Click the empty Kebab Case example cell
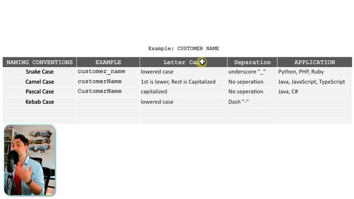This screenshot has width=354, height=199. (x=108, y=102)
